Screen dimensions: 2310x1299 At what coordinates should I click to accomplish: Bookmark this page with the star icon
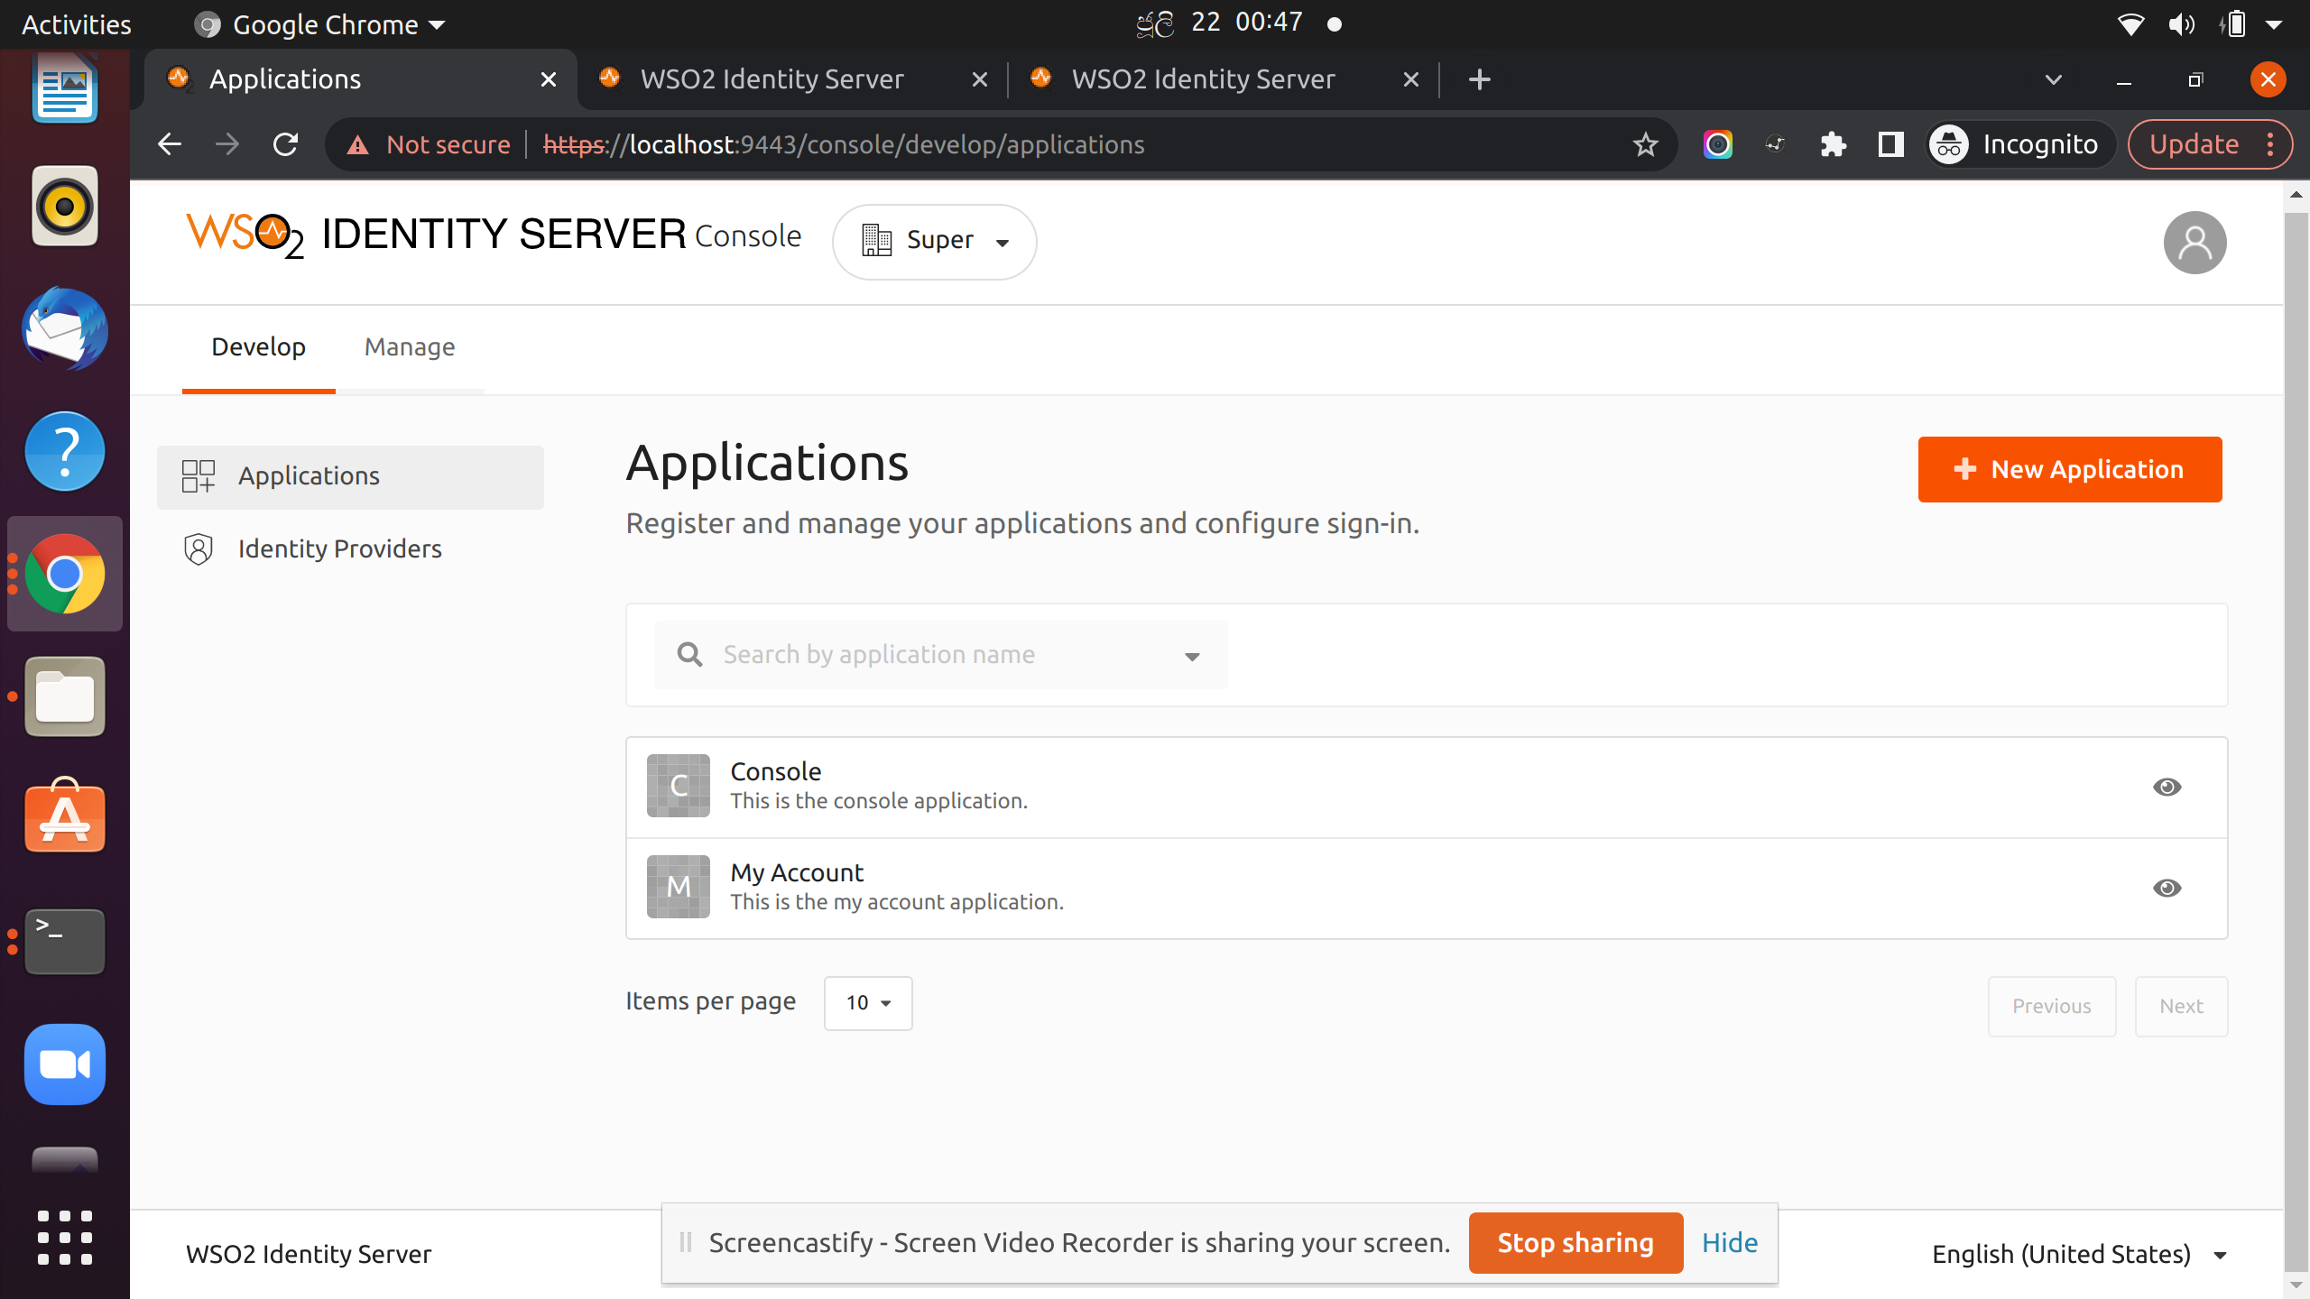click(1645, 144)
